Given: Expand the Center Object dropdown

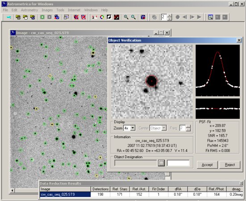Looking at the screenshot, I should [164, 128].
